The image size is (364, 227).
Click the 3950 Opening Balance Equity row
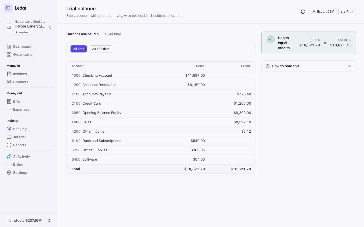pyautogui.click(x=161, y=113)
